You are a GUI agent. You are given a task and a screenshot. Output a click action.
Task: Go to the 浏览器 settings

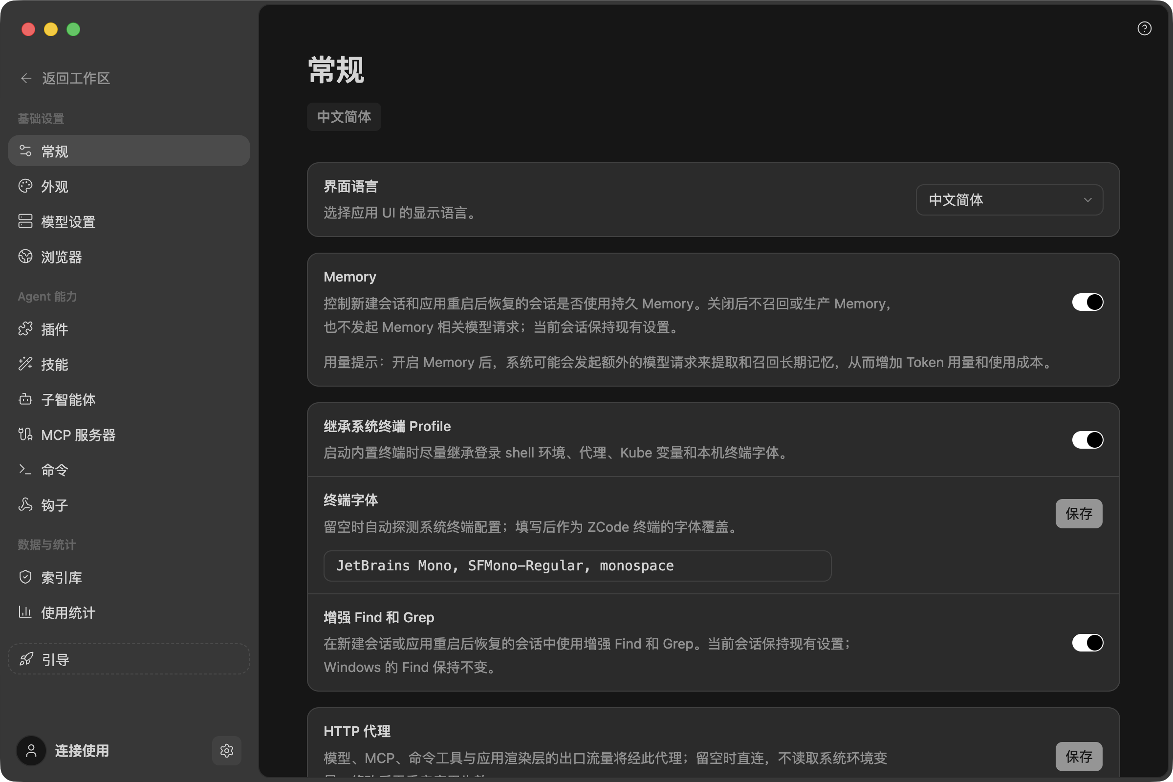click(129, 256)
